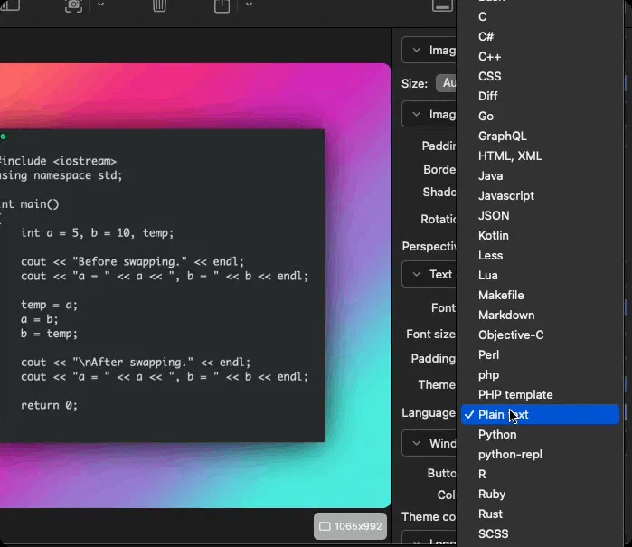
Task: Choose C# from the language menu
Action: point(540,36)
